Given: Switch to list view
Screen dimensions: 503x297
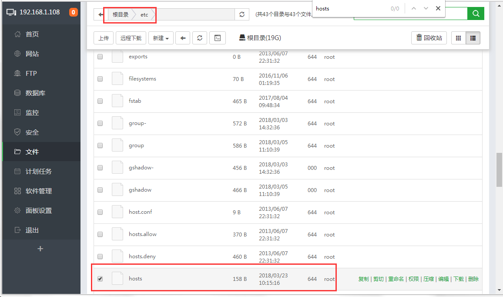Looking at the screenshot, I should (473, 38).
